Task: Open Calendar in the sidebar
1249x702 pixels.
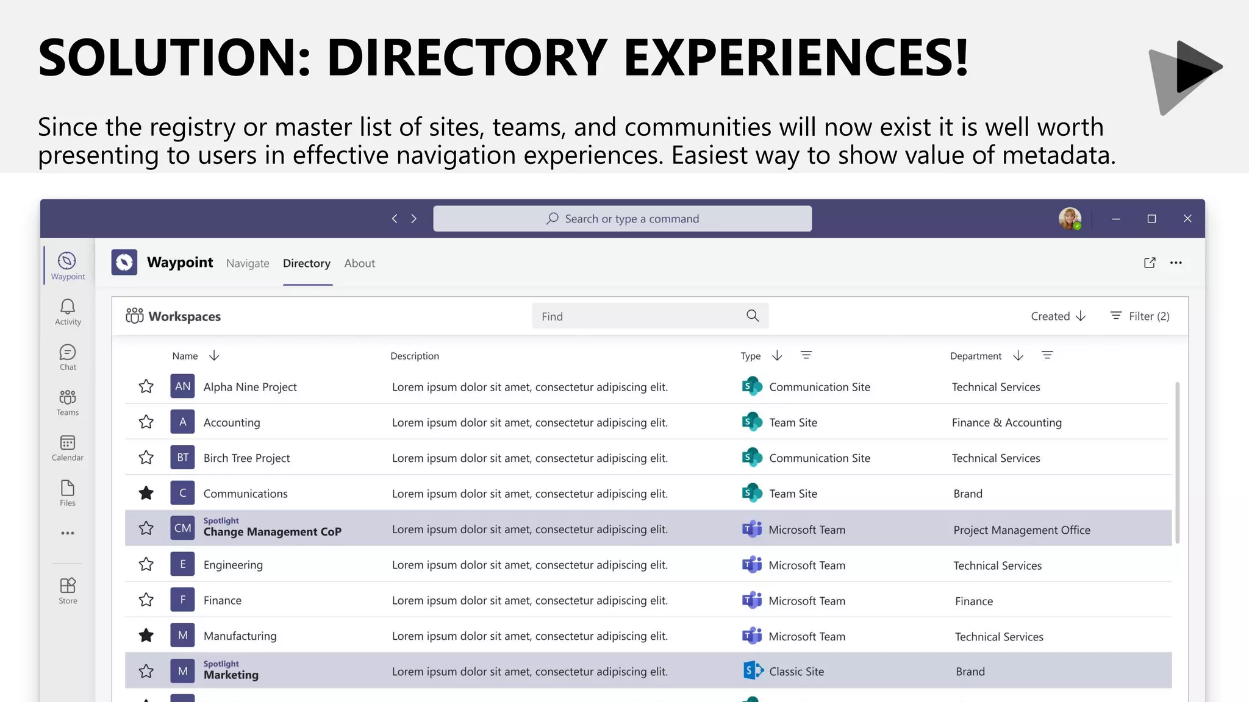Action: (x=68, y=448)
